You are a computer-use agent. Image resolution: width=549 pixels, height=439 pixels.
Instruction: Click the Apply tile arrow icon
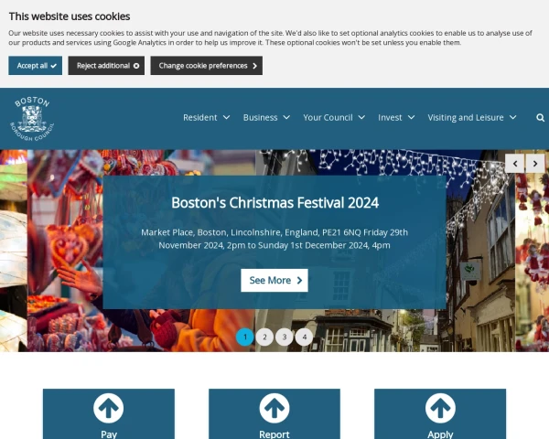click(440, 408)
